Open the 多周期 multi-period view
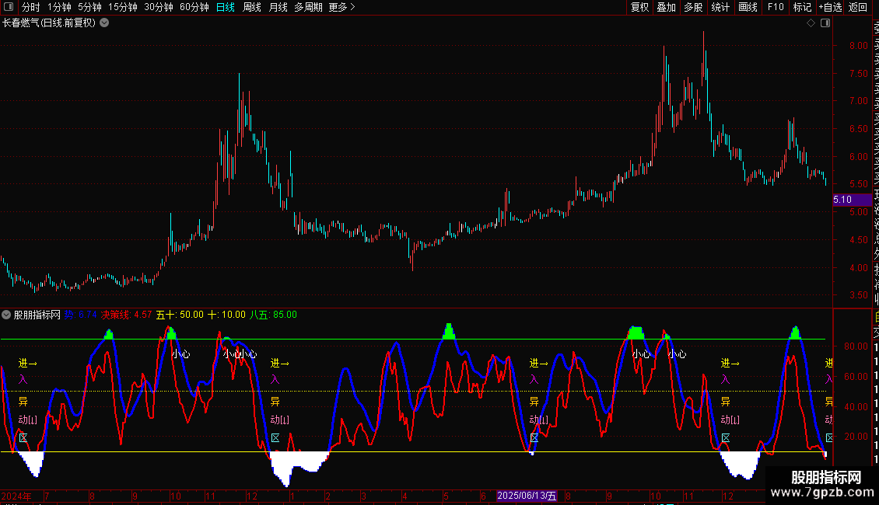Viewport: 879px width, 505px height. click(308, 7)
